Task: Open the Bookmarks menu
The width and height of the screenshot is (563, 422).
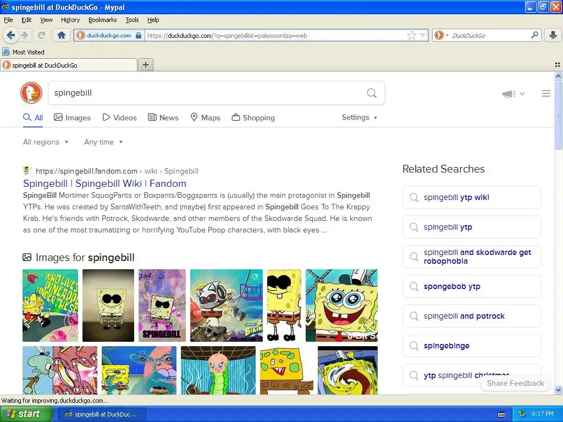Action: (102, 20)
